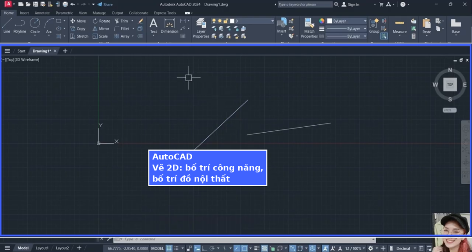Toggle polar tracking in status bar
Screen dimensions: 472x252
point(212,248)
